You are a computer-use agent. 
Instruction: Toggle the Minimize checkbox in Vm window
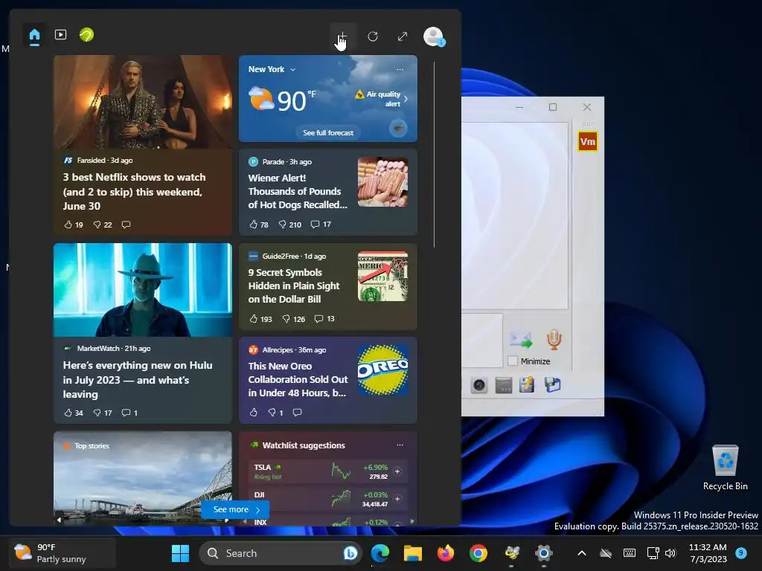(x=512, y=361)
